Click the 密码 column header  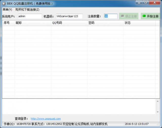pyautogui.click(x=105, y=23)
